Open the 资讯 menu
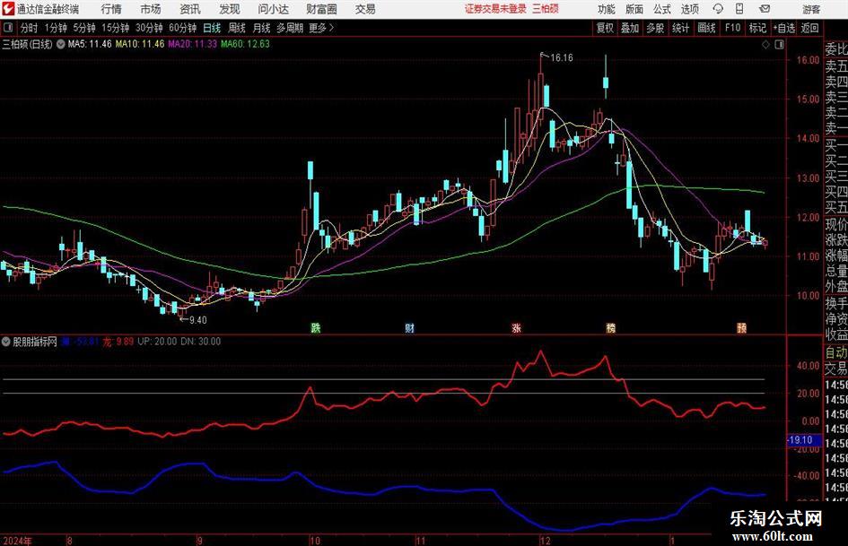This screenshot has width=848, height=546. click(190, 9)
